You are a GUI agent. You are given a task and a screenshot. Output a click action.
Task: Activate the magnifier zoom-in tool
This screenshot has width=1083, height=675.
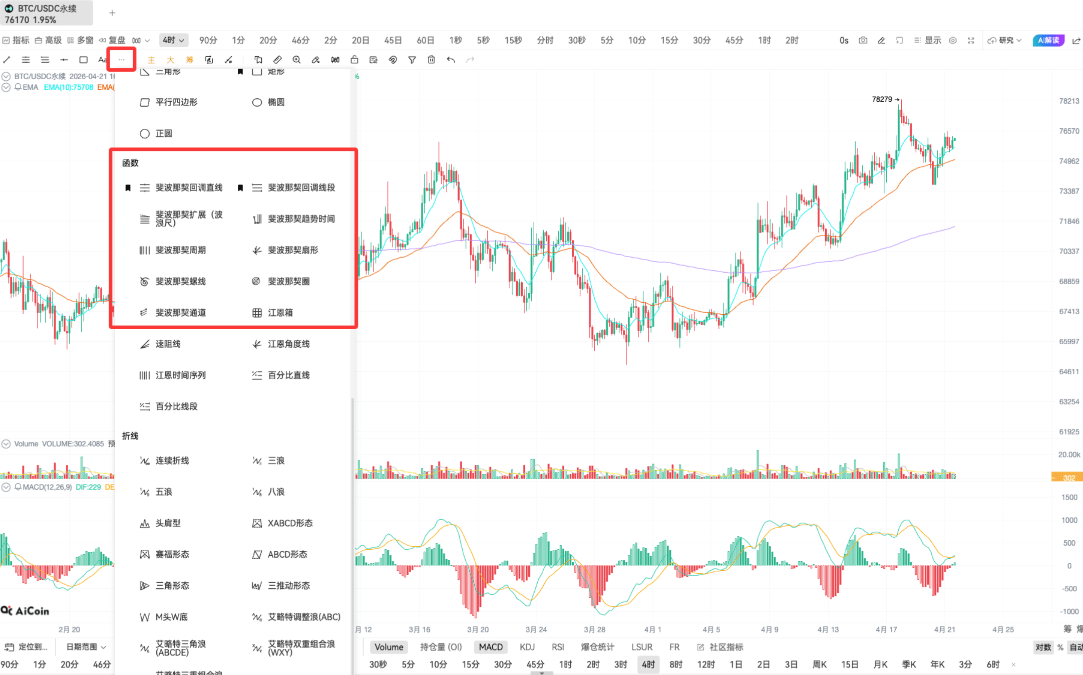pos(296,60)
